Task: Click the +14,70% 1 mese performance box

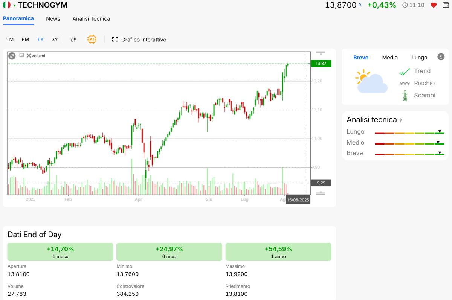Action: coord(60,252)
